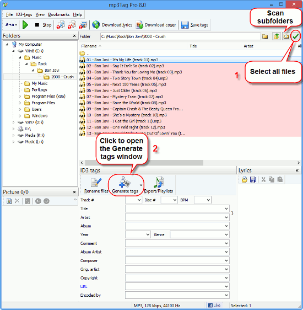Select the PerfLogs folder
This screenshot has width=303, height=310.
tap(39, 90)
